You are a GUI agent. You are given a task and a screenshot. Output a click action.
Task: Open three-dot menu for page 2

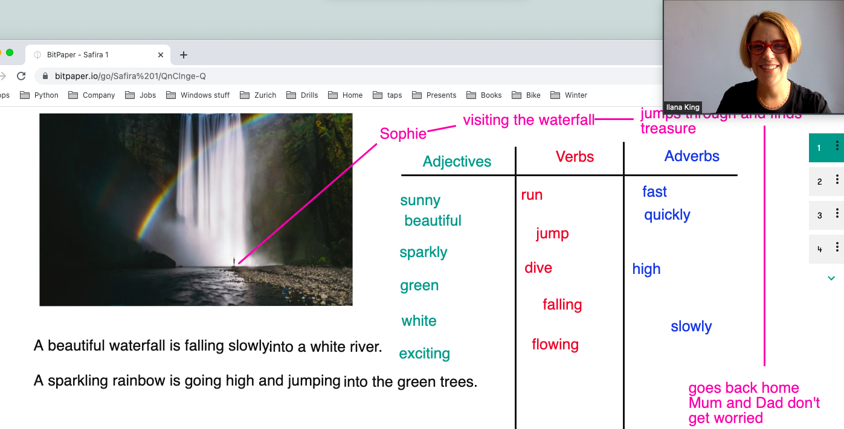tap(837, 180)
